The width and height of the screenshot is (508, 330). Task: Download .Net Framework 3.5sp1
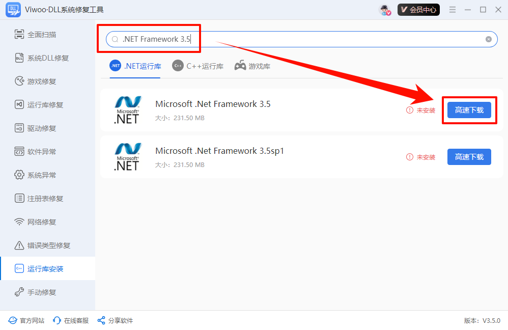click(469, 157)
